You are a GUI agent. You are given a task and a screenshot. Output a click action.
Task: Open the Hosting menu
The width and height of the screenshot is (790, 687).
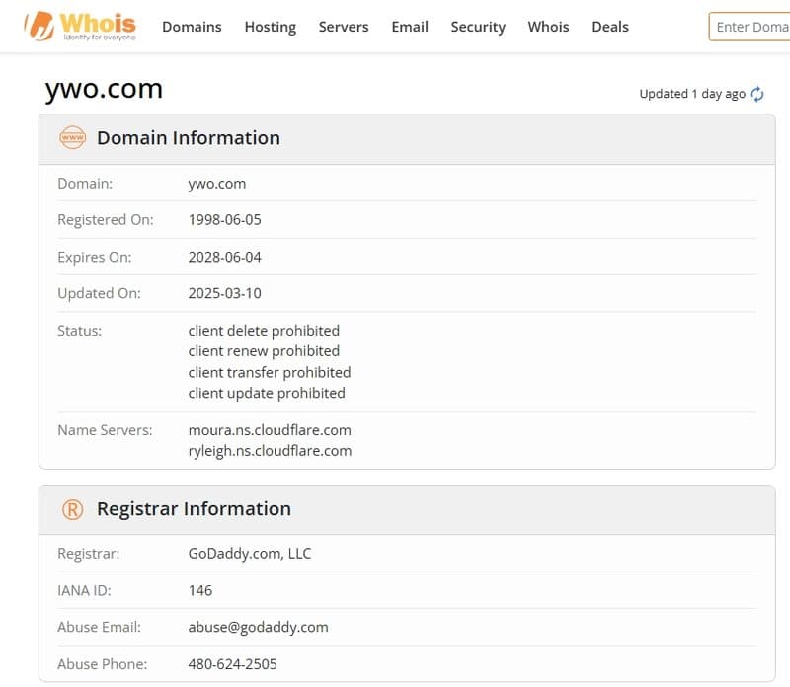(271, 27)
